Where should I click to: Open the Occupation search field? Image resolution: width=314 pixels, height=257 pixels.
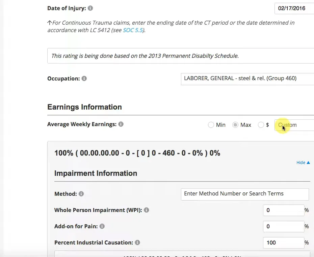click(x=247, y=79)
